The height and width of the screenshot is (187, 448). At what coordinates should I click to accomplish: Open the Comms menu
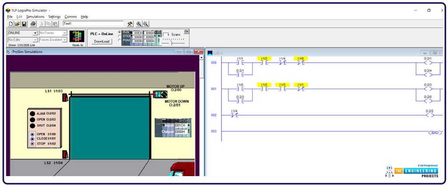70,17
